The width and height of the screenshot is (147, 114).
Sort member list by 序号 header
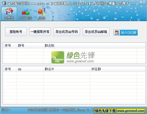pos(10,69)
